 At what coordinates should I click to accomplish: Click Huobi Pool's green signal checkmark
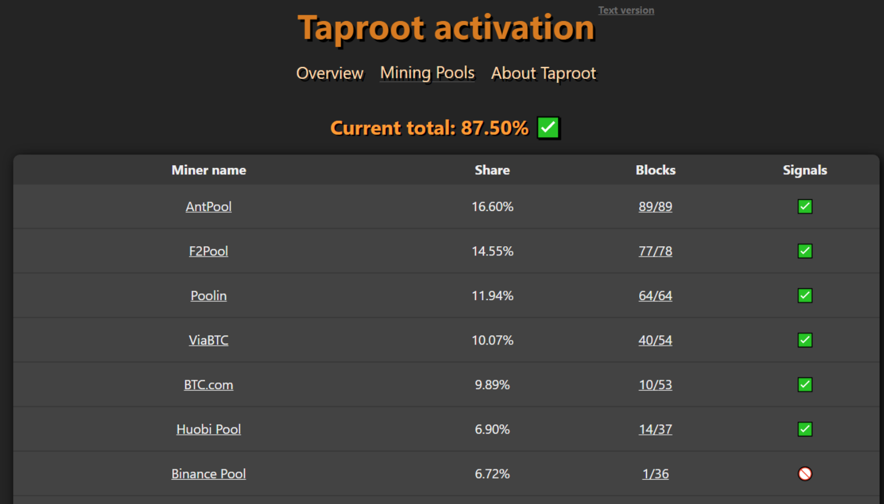click(x=804, y=429)
